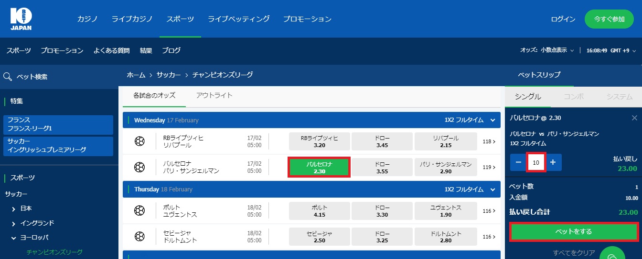Click the bet search magnifier icon
642x259 pixels.
(x=8, y=77)
